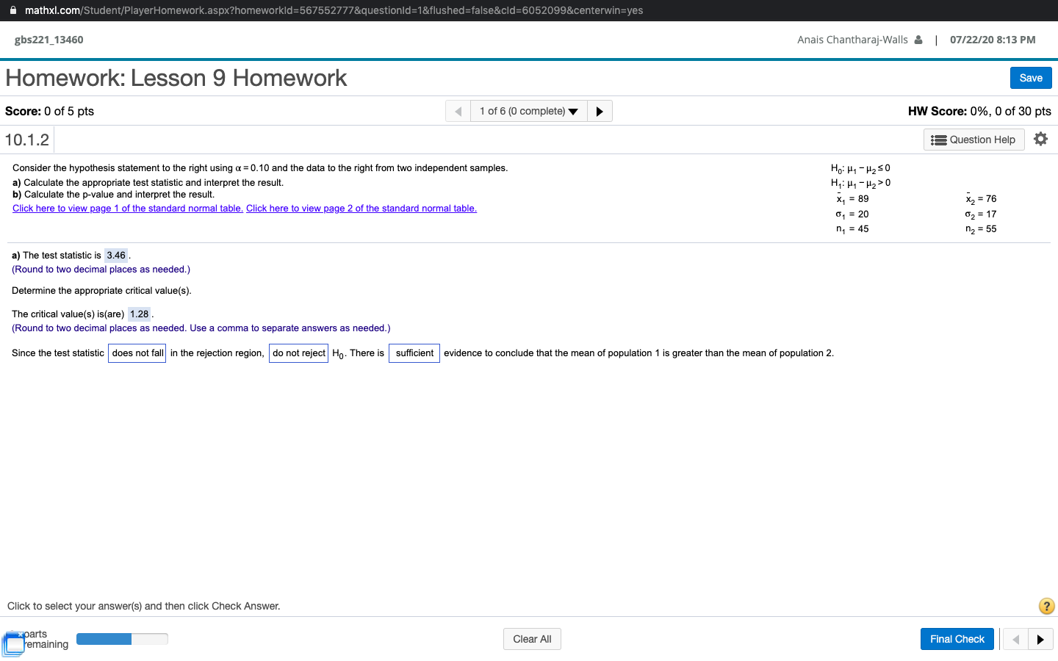Click the Final Check button
The width and height of the screenshot is (1058, 661).
pos(957,639)
